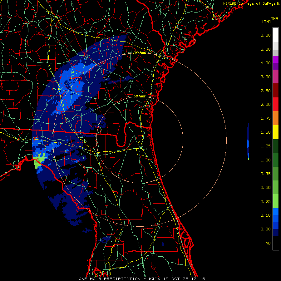Click the "ND" no-data label
The height and width of the screenshot is (281, 281).
tap(268, 243)
